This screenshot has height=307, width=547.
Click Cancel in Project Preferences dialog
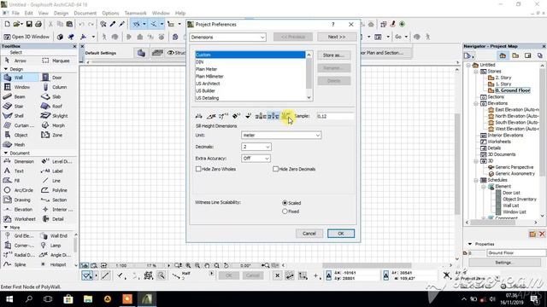(x=309, y=233)
